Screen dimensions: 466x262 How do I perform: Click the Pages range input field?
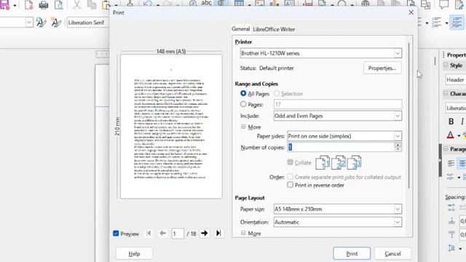[338, 104]
